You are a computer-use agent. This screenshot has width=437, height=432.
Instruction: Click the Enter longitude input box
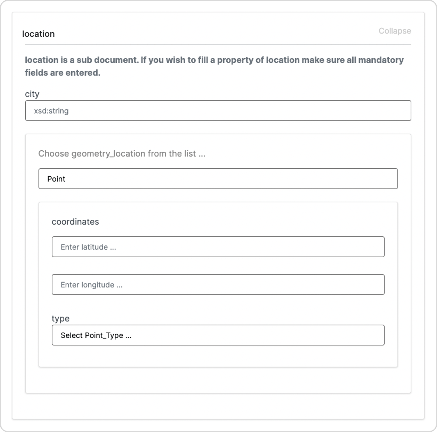tap(218, 285)
